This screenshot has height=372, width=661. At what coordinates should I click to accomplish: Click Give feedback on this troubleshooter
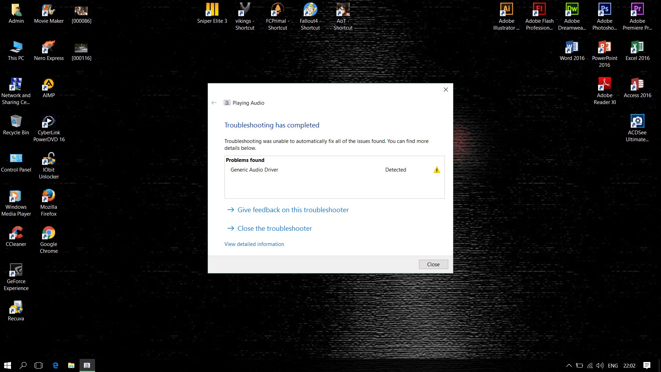pyautogui.click(x=293, y=210)
